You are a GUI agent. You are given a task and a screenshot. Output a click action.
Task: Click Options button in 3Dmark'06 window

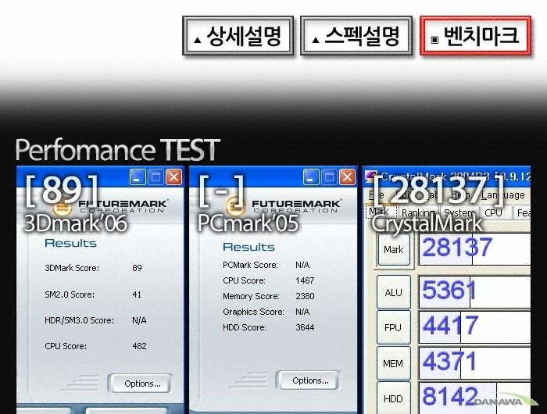(x=141, y=384)
